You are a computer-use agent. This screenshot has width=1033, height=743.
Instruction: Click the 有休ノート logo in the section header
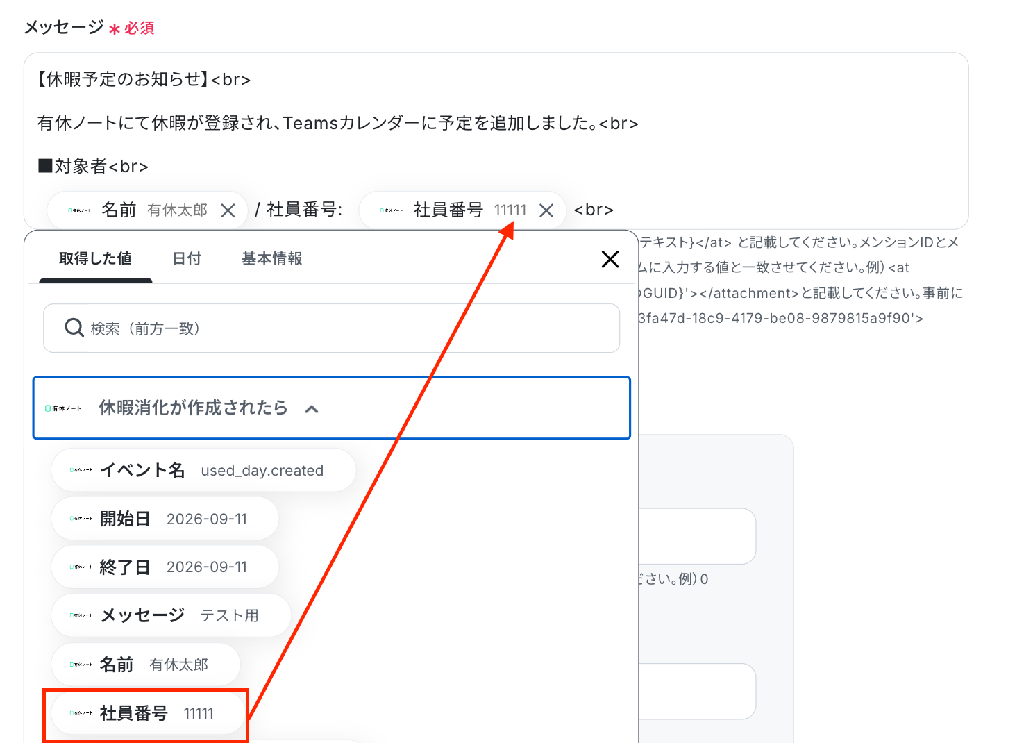(x=63, y=408)
